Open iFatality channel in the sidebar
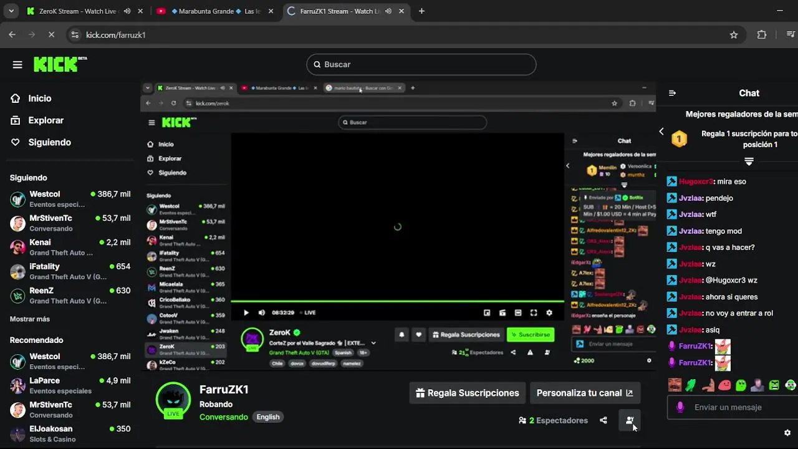The image size is (798, 449). coord(70,271)
